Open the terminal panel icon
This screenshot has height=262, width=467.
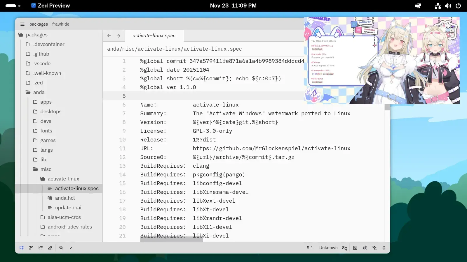click(x=355, y=248)
